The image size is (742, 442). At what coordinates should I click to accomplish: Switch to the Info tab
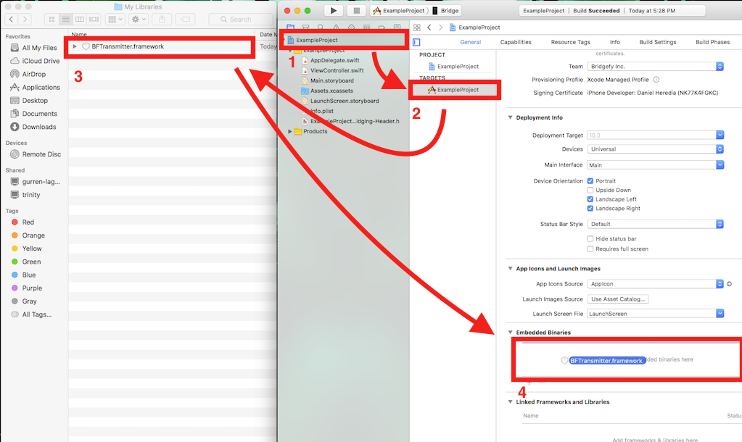pyautogui.click(x=614, y=42)
